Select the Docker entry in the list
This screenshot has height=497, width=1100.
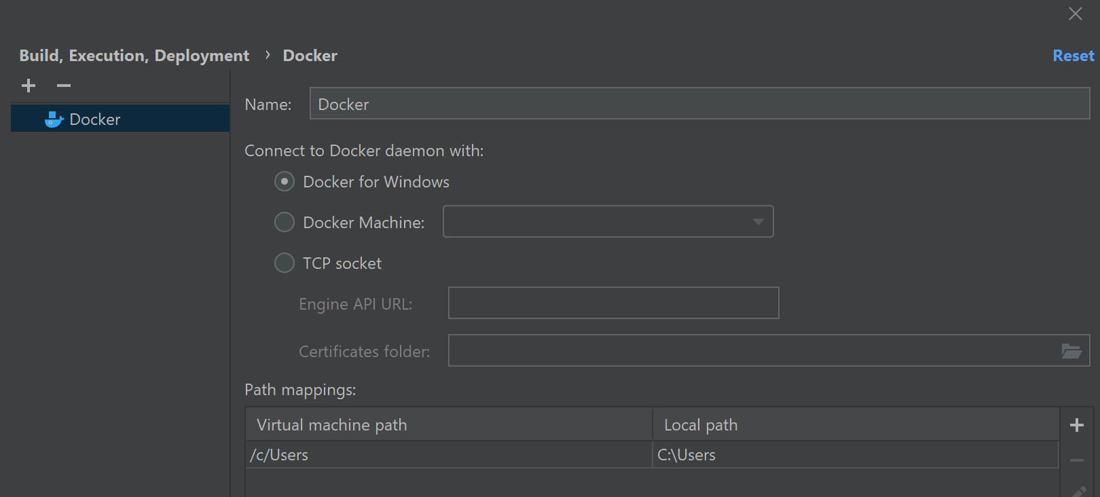[x=120, y=119]
